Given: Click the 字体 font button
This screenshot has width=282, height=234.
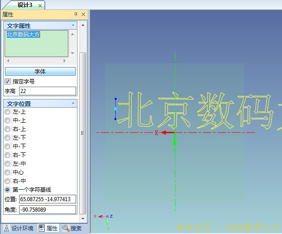Looking at the screenshot, I should [x=40, y=72].
